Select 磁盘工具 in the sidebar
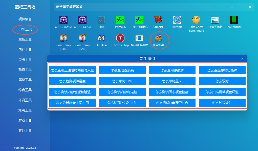This screenshot has width=258, height=151. [25, 70]
